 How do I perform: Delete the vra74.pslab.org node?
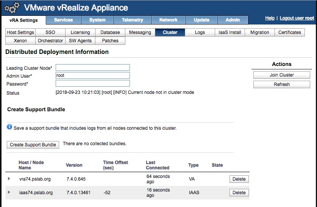[x=239, y=179]
